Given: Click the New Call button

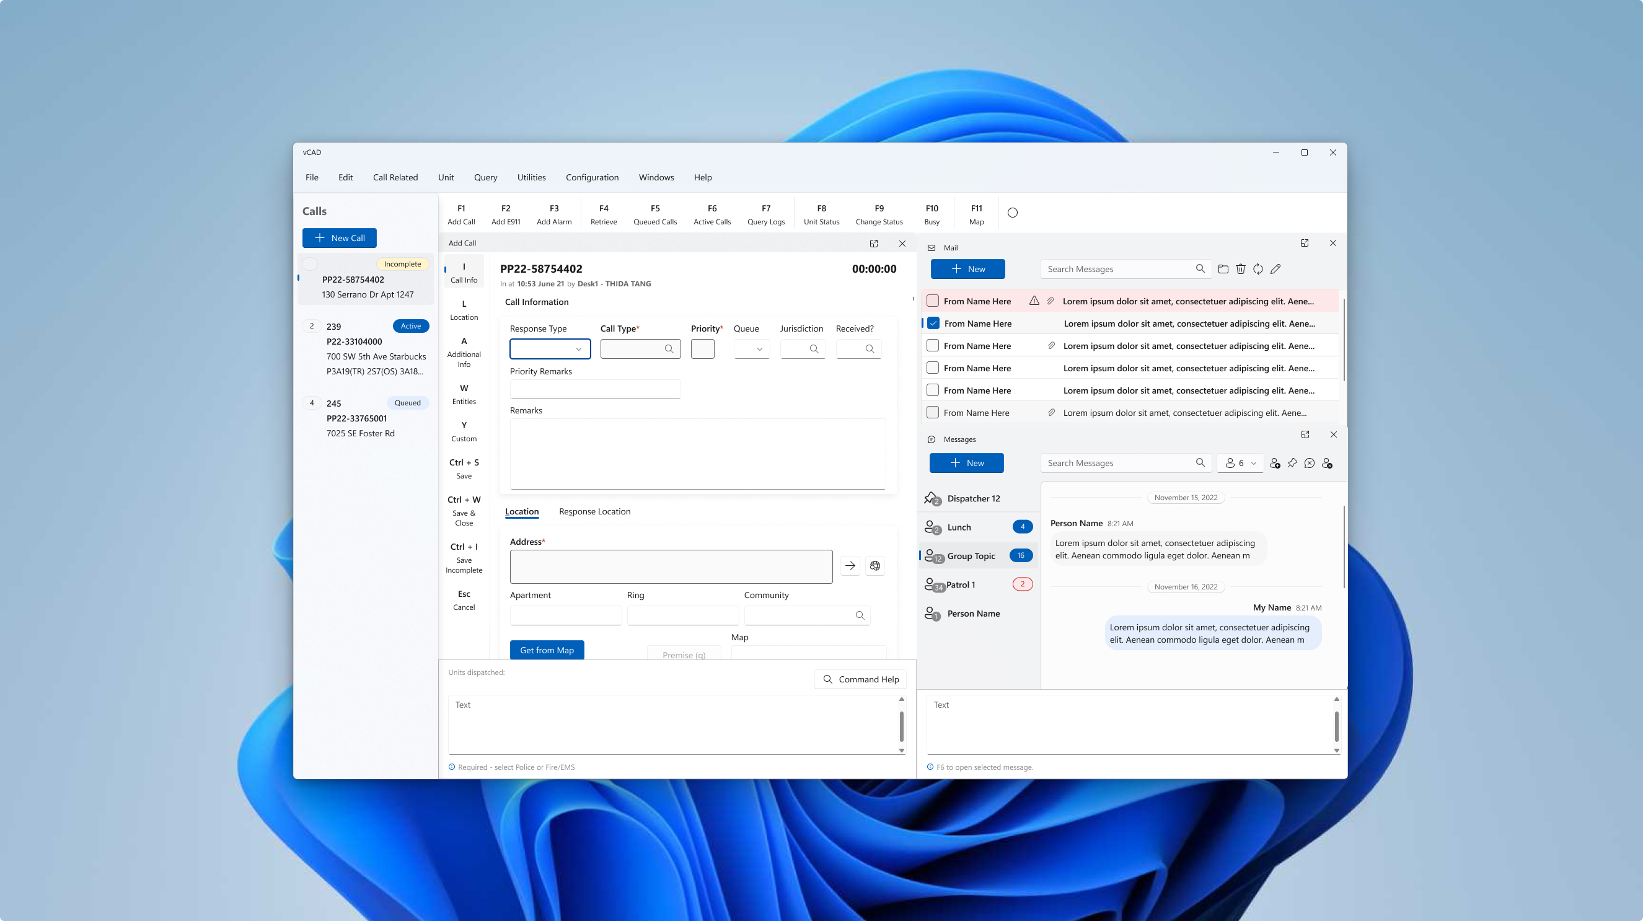Looking at the screenshot, I should point(339,238).
